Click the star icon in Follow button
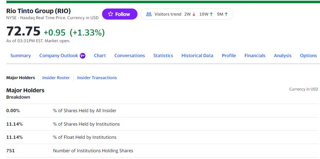The width and height of the screenshot is (320, 159). pos(111,14)
